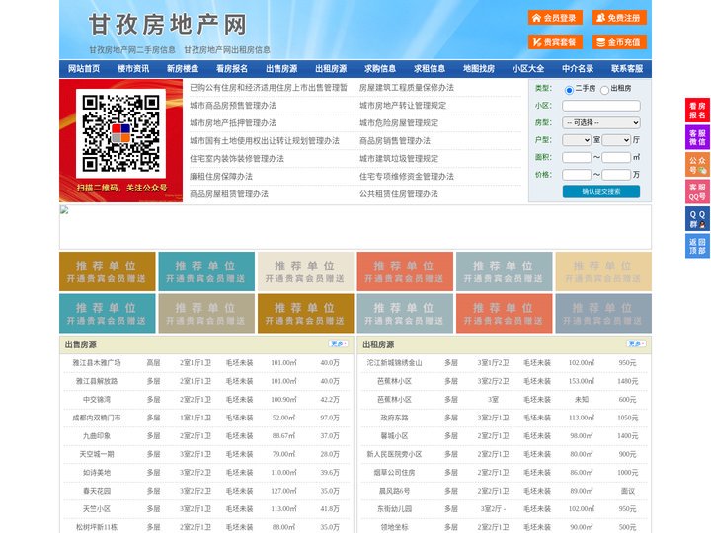
Task: Click the QR code image
Action: (120, 133)
